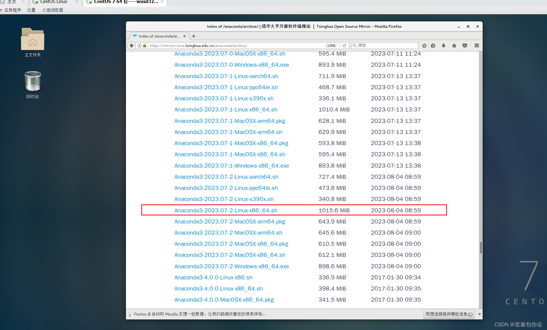Dismiss the Firefox data feedback notification bar

click(480, 314)
